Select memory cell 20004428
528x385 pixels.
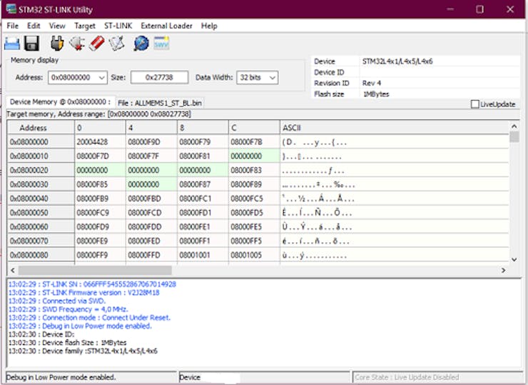pyautogui.click(x=100, y=142)
